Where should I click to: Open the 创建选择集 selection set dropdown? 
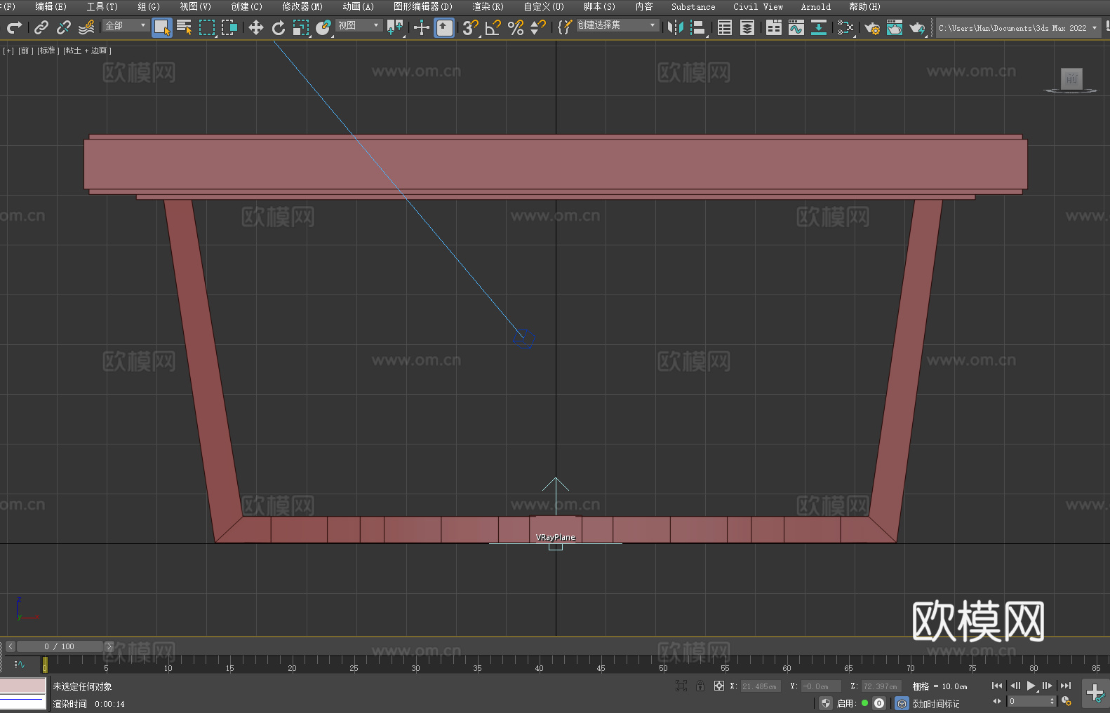click(617, 25)
